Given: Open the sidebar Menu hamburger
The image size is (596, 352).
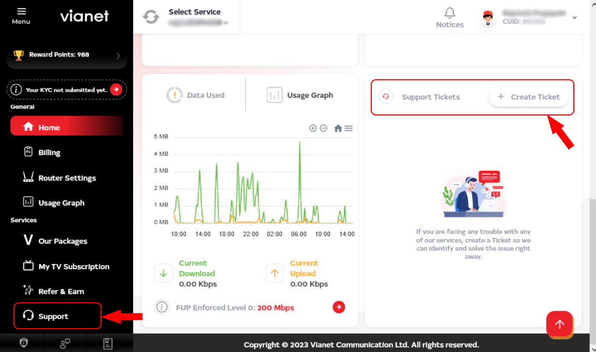Looking at the screenshot, I should click(21, 11).
